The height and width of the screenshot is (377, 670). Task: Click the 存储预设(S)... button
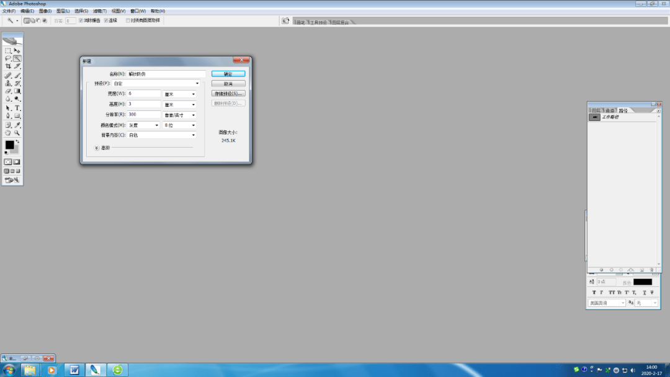(228, 94)
